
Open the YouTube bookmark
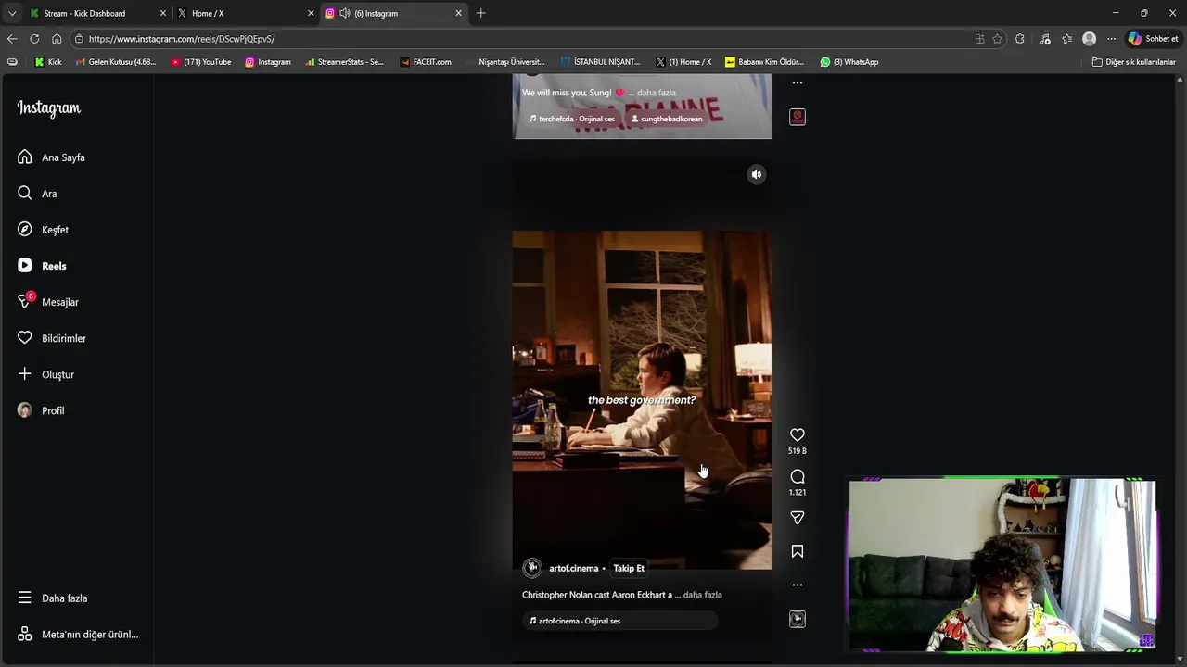(x=201, y=62)
